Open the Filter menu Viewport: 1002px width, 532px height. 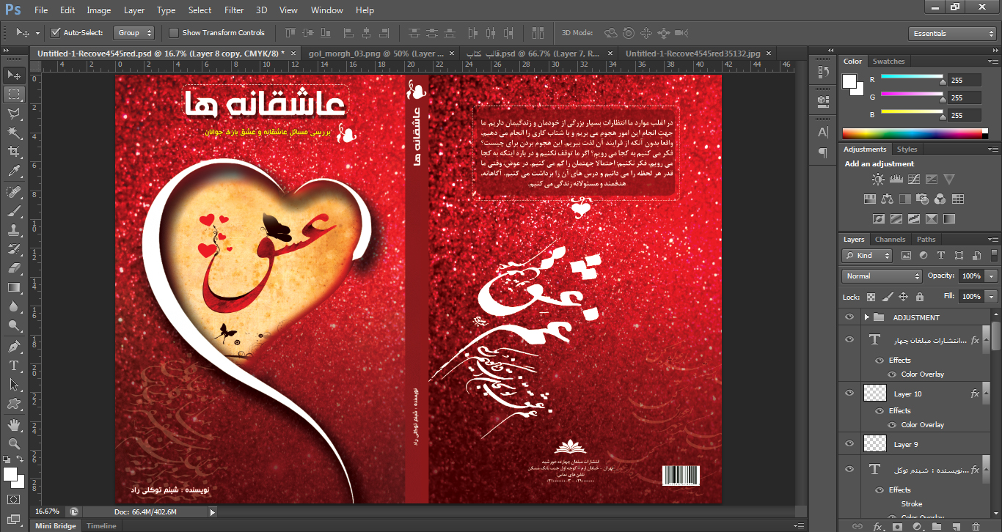[234, 10]
